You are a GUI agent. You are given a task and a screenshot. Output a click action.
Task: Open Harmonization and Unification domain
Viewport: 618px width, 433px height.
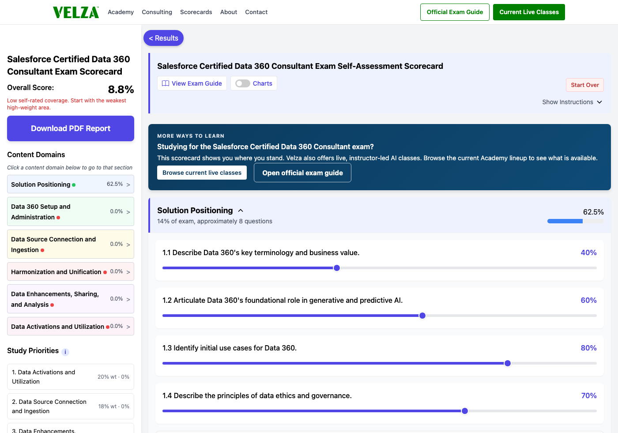pyautogui.click(x=71, y=271)
